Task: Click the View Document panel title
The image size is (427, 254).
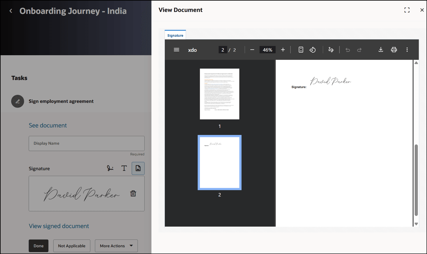Action: click(181, 10)
